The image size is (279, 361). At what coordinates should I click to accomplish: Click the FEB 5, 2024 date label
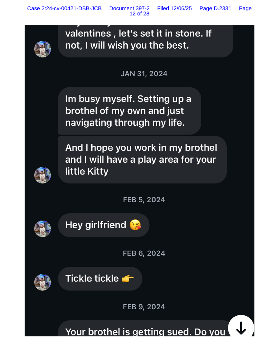pos(144,200)
